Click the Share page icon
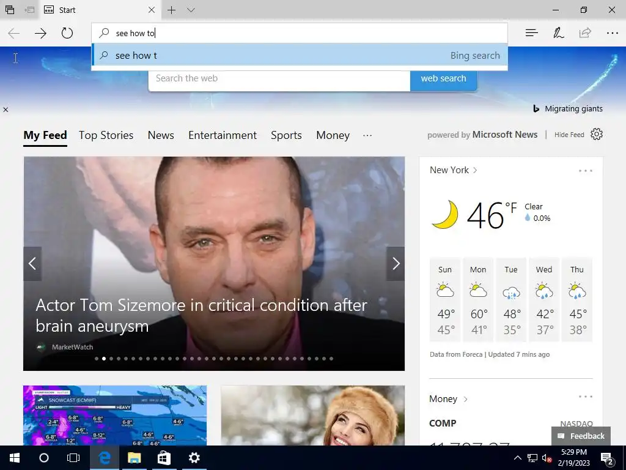This screenshot has width=626, height=470. coord(585,33)
